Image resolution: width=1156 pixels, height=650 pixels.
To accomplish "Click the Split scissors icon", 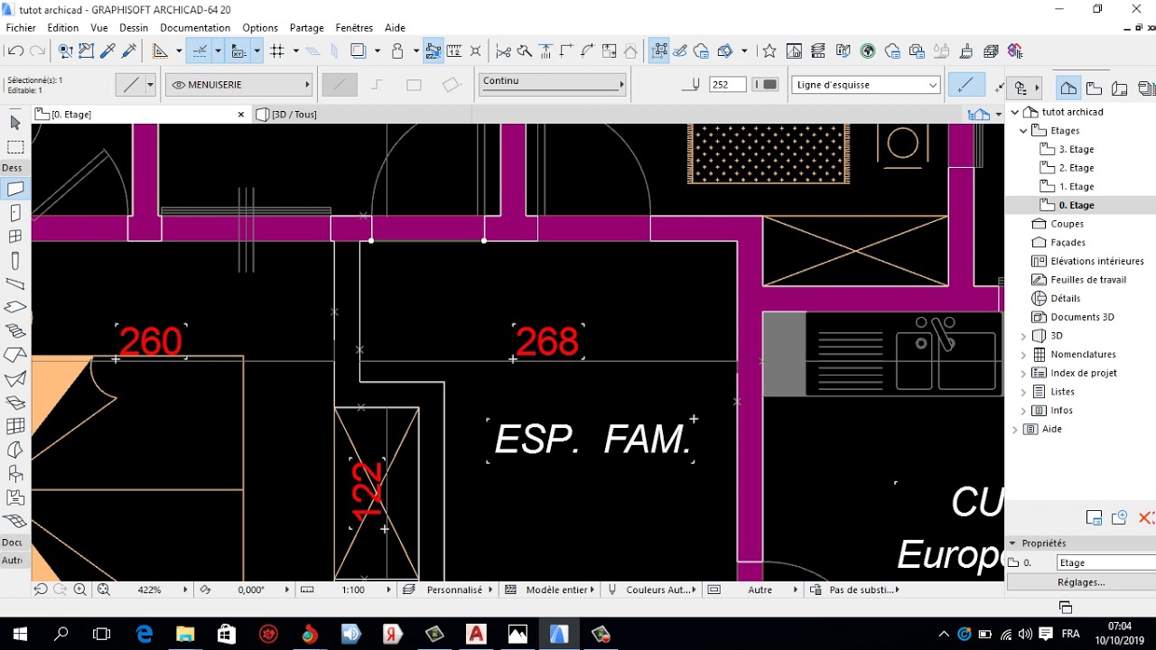I will [x=503, y=51].
